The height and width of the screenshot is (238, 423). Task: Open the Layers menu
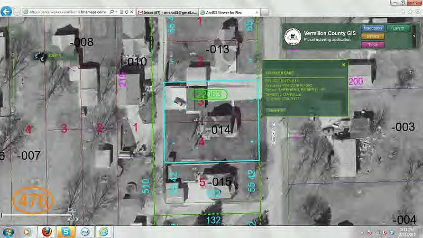pyautogui.click(x=398, y=28)
